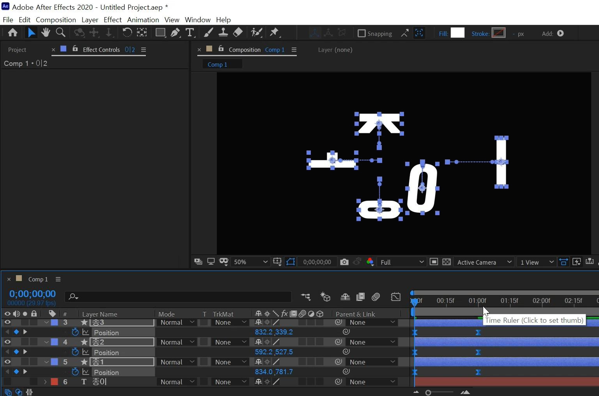Toggle lock on Effect Controls panel
Viewport: 599px width, 396px height.
click(x=75, y=49)
